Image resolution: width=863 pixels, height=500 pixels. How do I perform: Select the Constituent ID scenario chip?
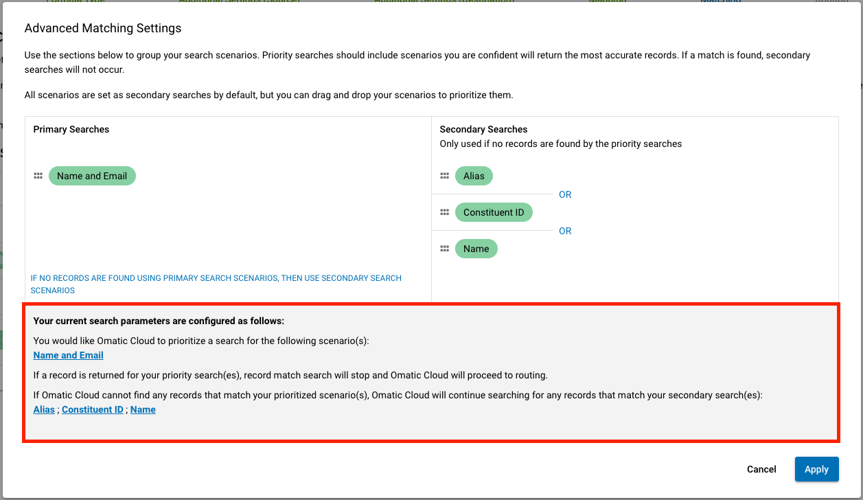click(494, 212)
